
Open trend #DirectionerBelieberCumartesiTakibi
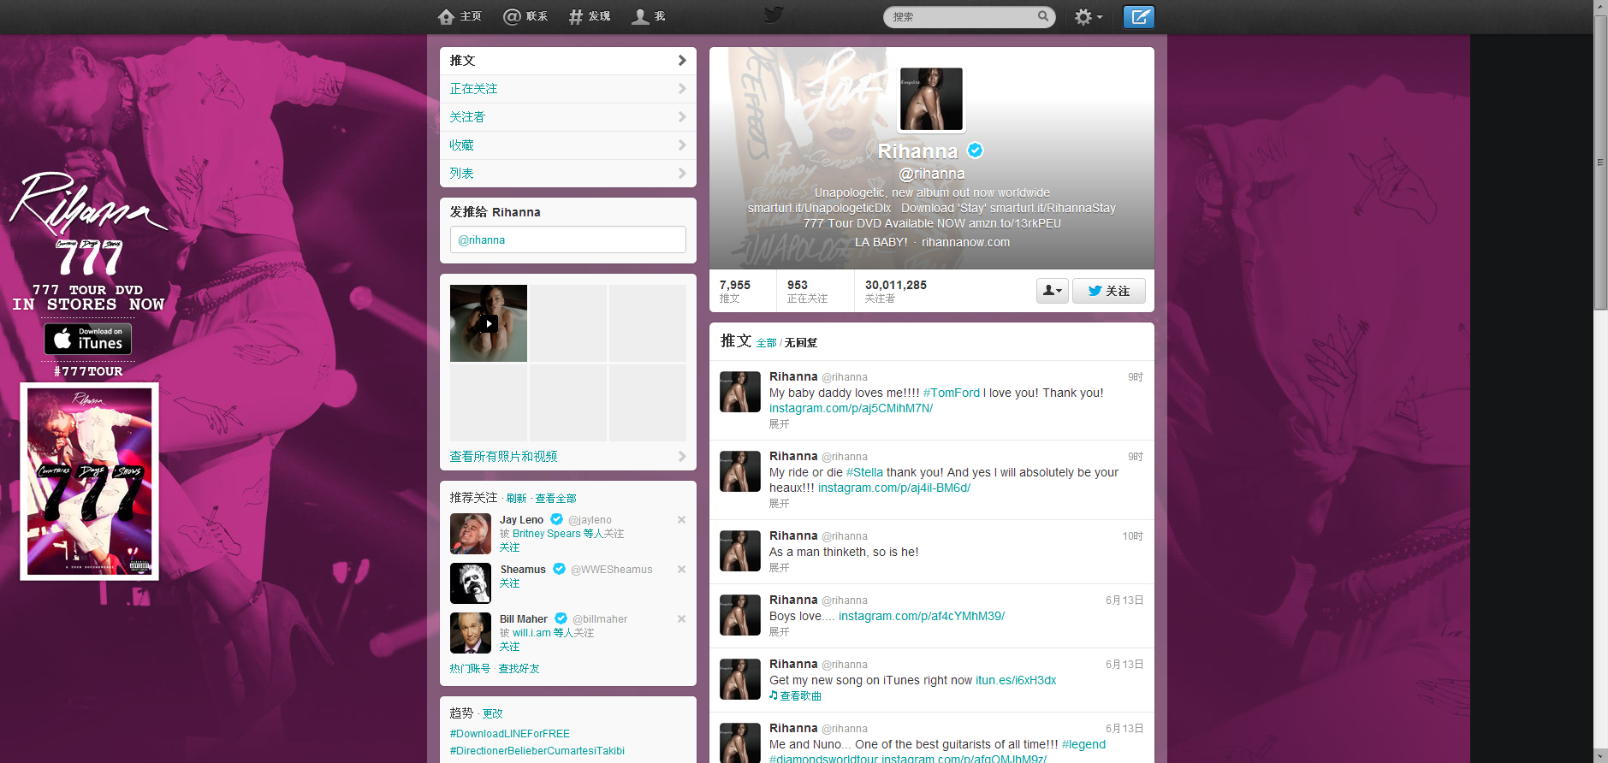tap(537, 751)
